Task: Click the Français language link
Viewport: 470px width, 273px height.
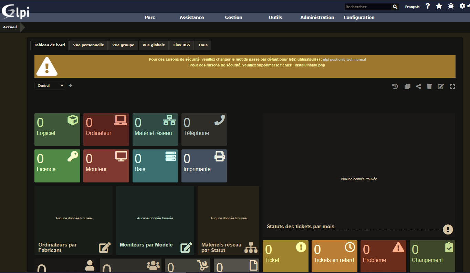Action: [x=412, y=7]
